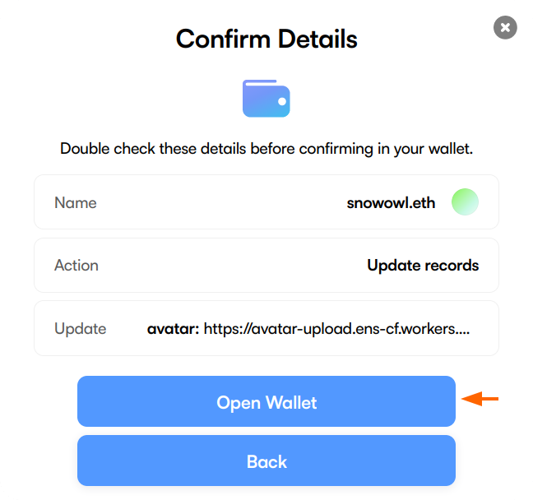This screenshot has width=533, height=500.
Task: Click the truncated ellipsis ending the avatar URL
Action: coord(464,331)
